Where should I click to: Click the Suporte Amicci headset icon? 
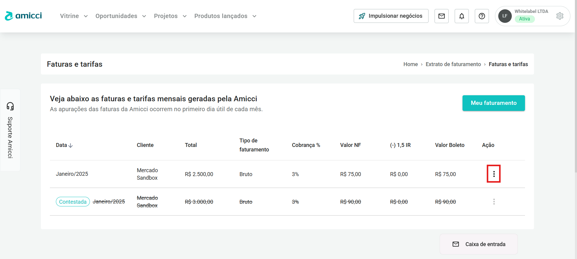coord(10,106)
